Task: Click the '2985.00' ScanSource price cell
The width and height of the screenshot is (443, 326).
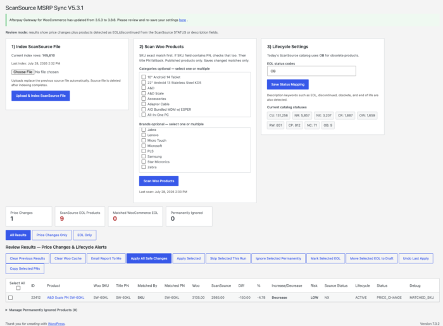Action: click(x=218, y=298)
